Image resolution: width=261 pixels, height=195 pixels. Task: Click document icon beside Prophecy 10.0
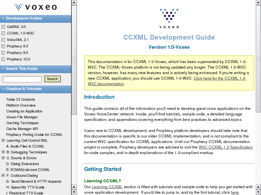(x=3, y=59)
